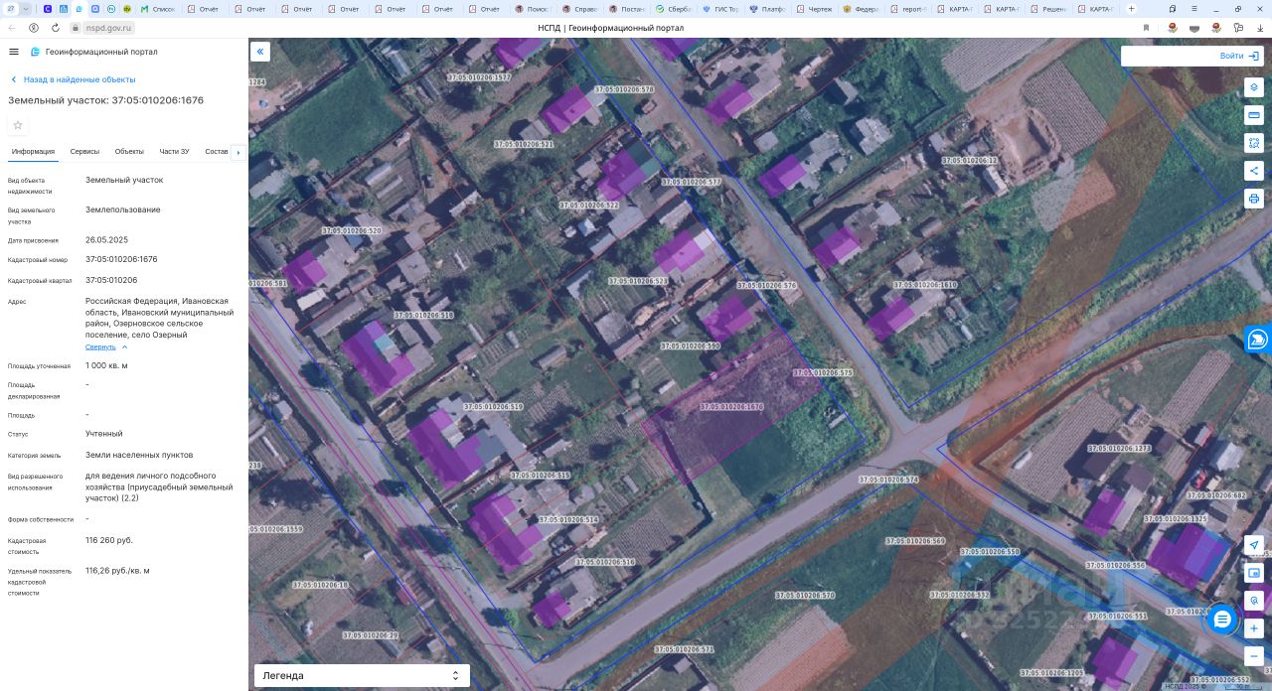The height and width of the screenshot is (691, 1272).
Task: Collapse address with Свернуть link
Action: coord(106,346)
